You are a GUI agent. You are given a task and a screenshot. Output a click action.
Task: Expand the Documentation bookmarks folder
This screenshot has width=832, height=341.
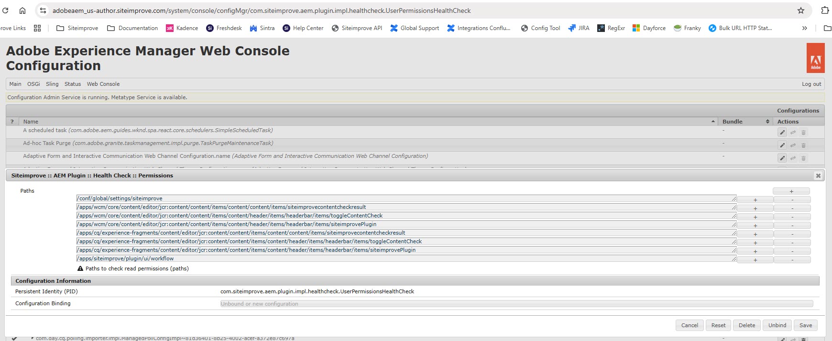tap(132, 28)
